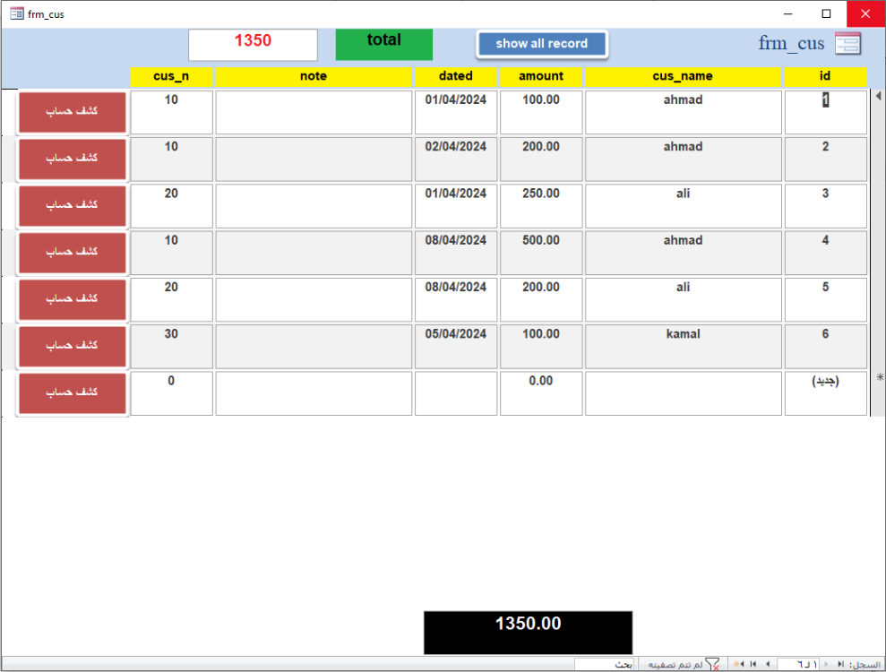Click the amount column header
Viewport: 886px width, 672px height.
[x=541, y=77]
